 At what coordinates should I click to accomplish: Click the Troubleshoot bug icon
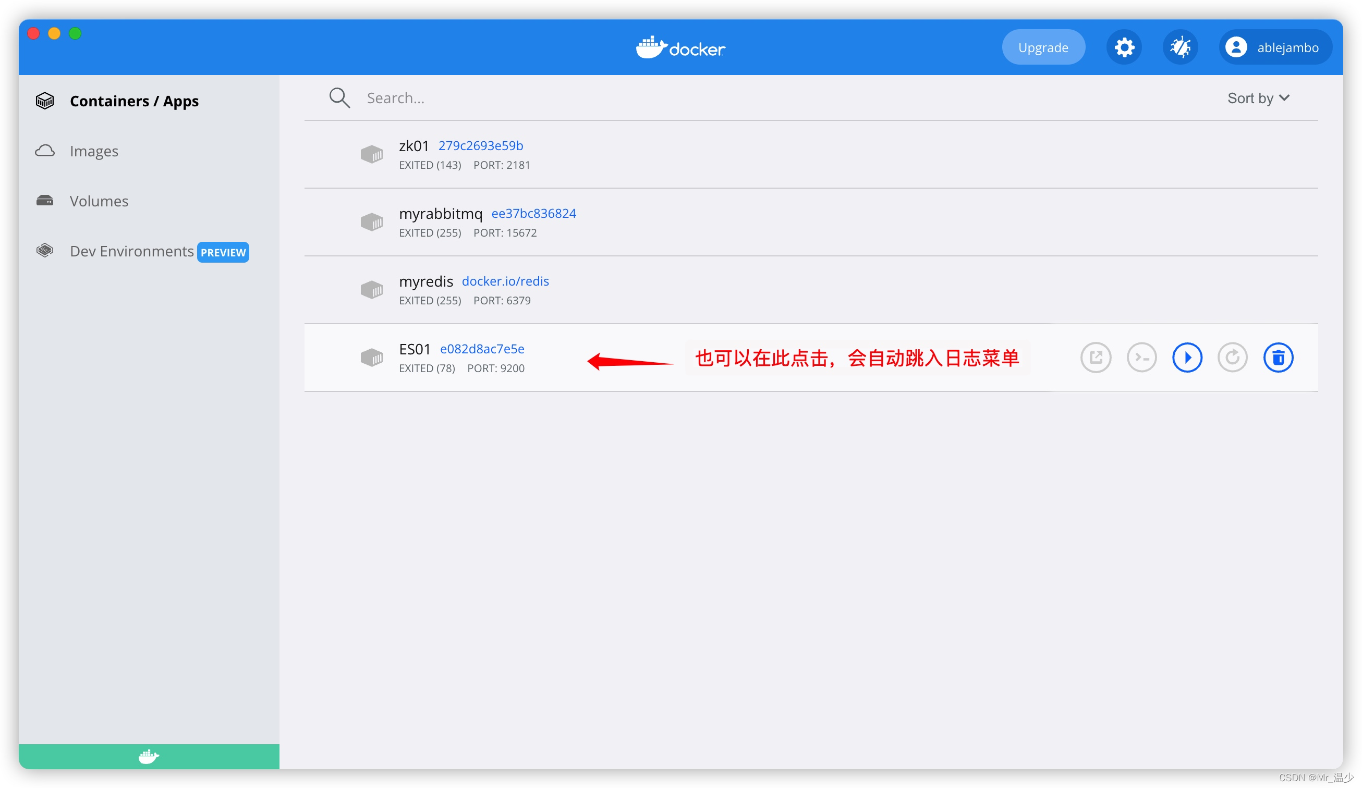[1180, 47]
